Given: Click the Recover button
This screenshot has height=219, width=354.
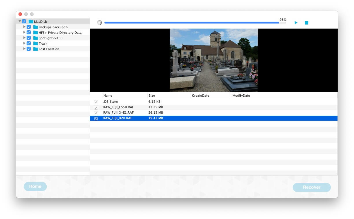Looking at the screenshot, I should 311,187.
